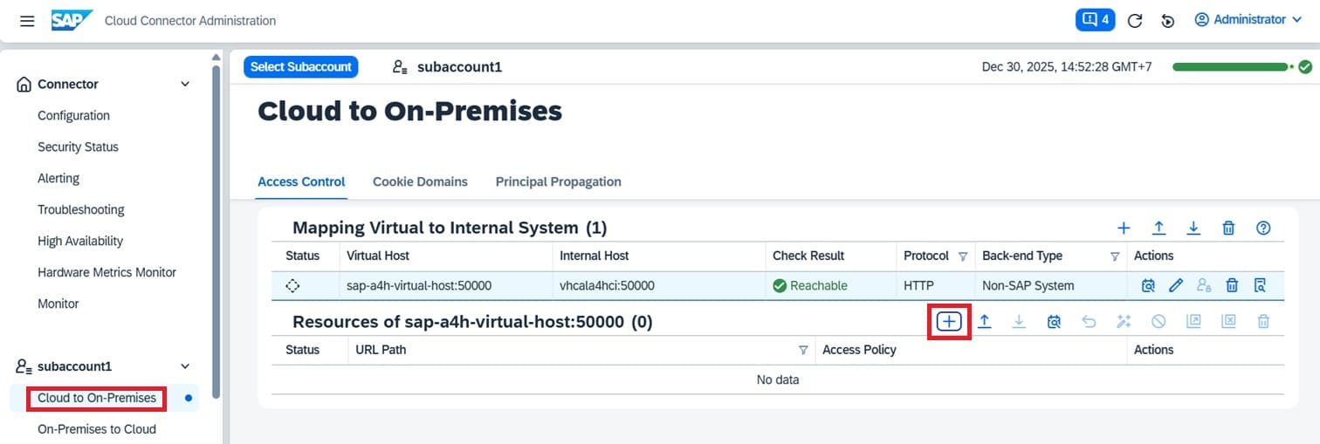The image size is (1320, 444).
Task: Open Security Status in the sidebar
Action: tap(78, 147)
